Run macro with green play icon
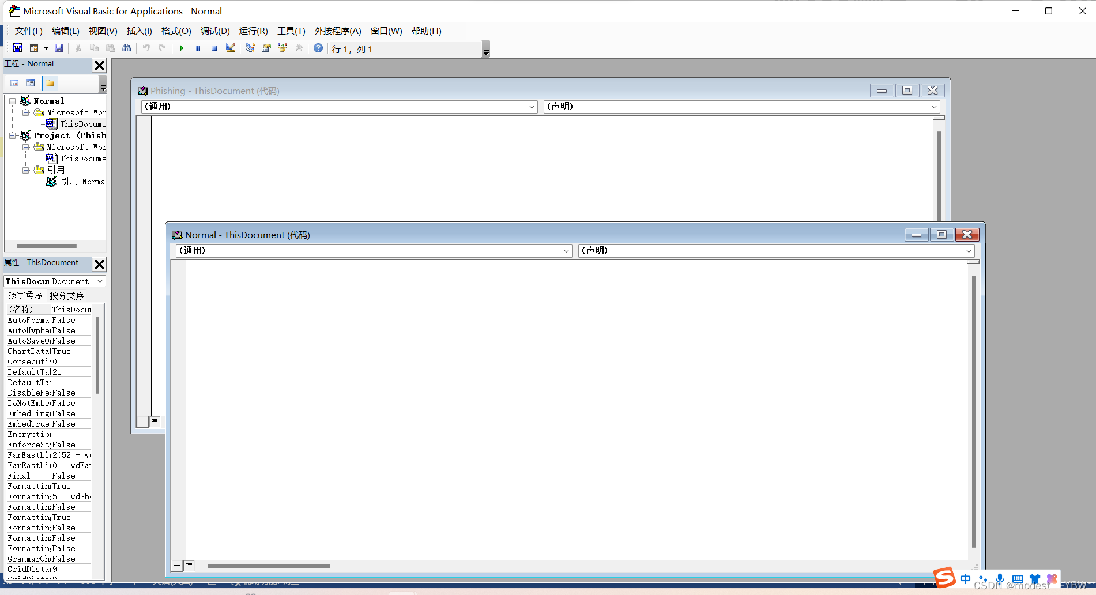Screen dimensions: 1096x595 tap(182, 48)
